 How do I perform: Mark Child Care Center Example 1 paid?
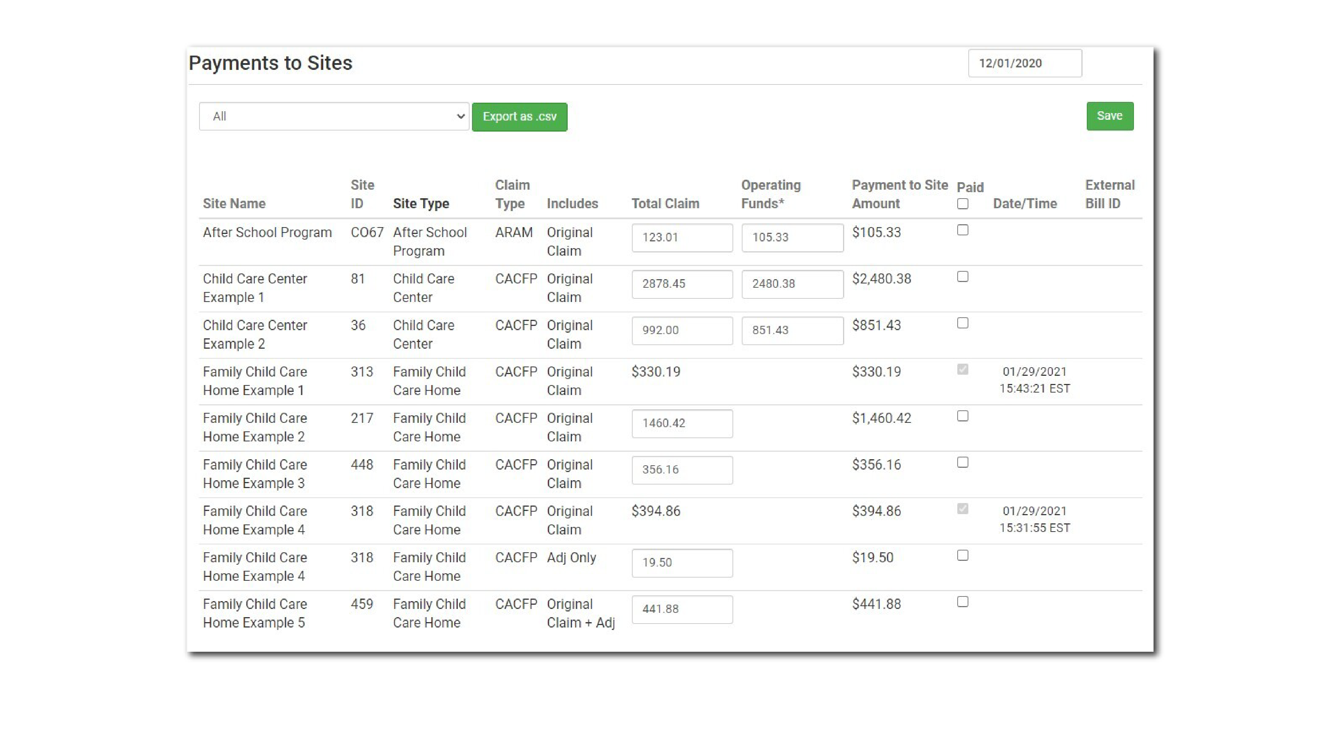962,277
